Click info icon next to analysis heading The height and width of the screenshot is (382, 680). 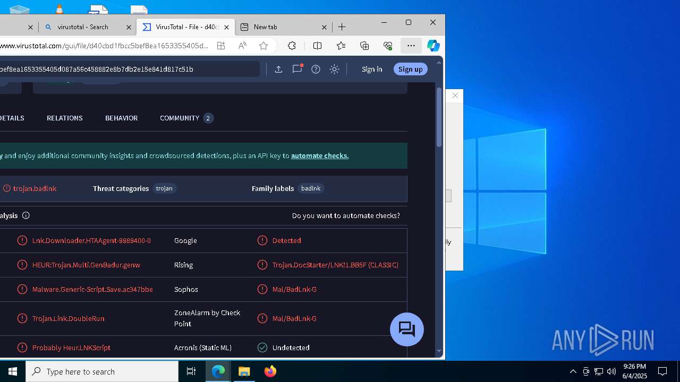[x=26, y=215]
